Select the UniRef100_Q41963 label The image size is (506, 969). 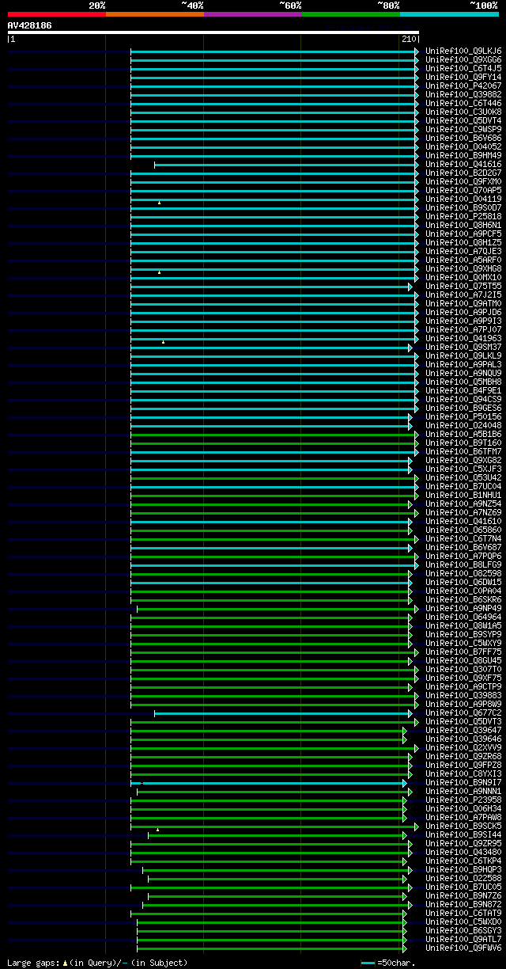pos(463,339)
